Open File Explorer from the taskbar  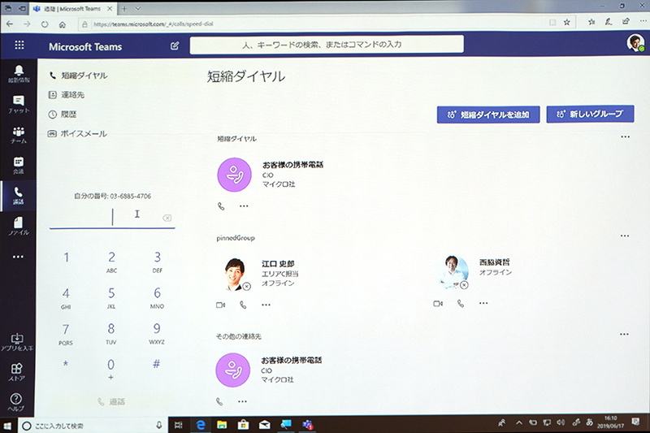tap(222, 425)
